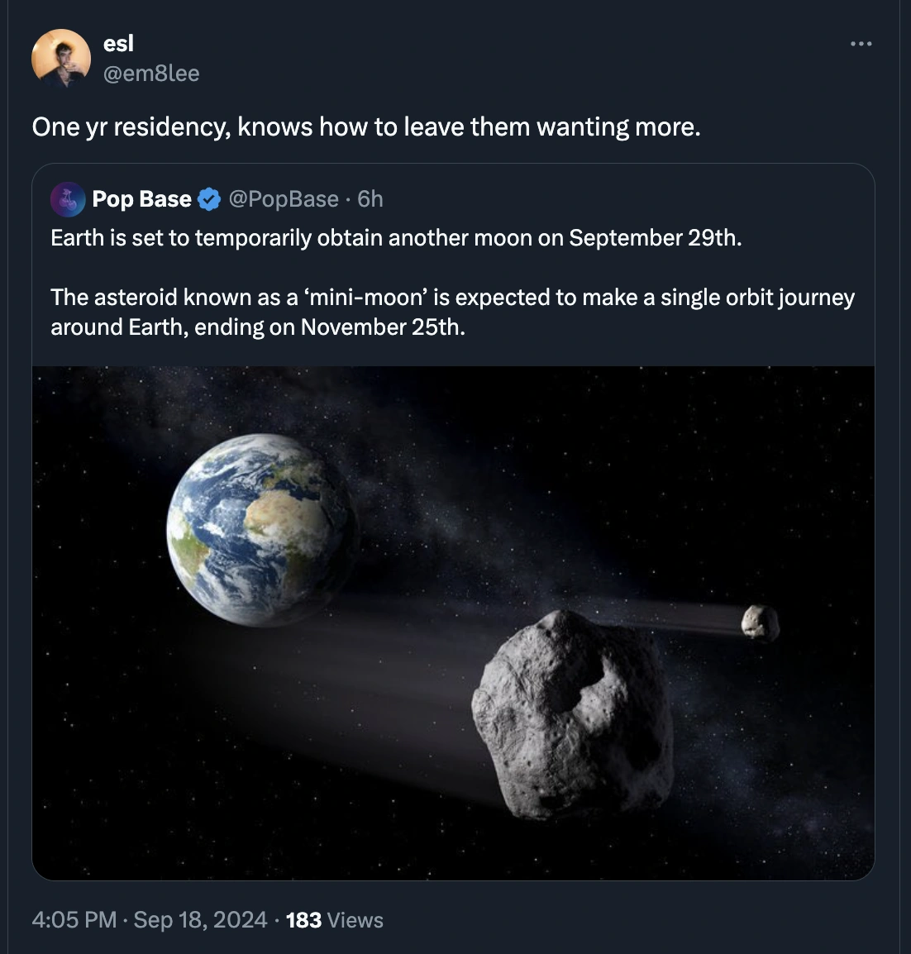Screen dimensions: 911x954
Task: Open @em8lee's profile picture
Action: click(62, 59)
